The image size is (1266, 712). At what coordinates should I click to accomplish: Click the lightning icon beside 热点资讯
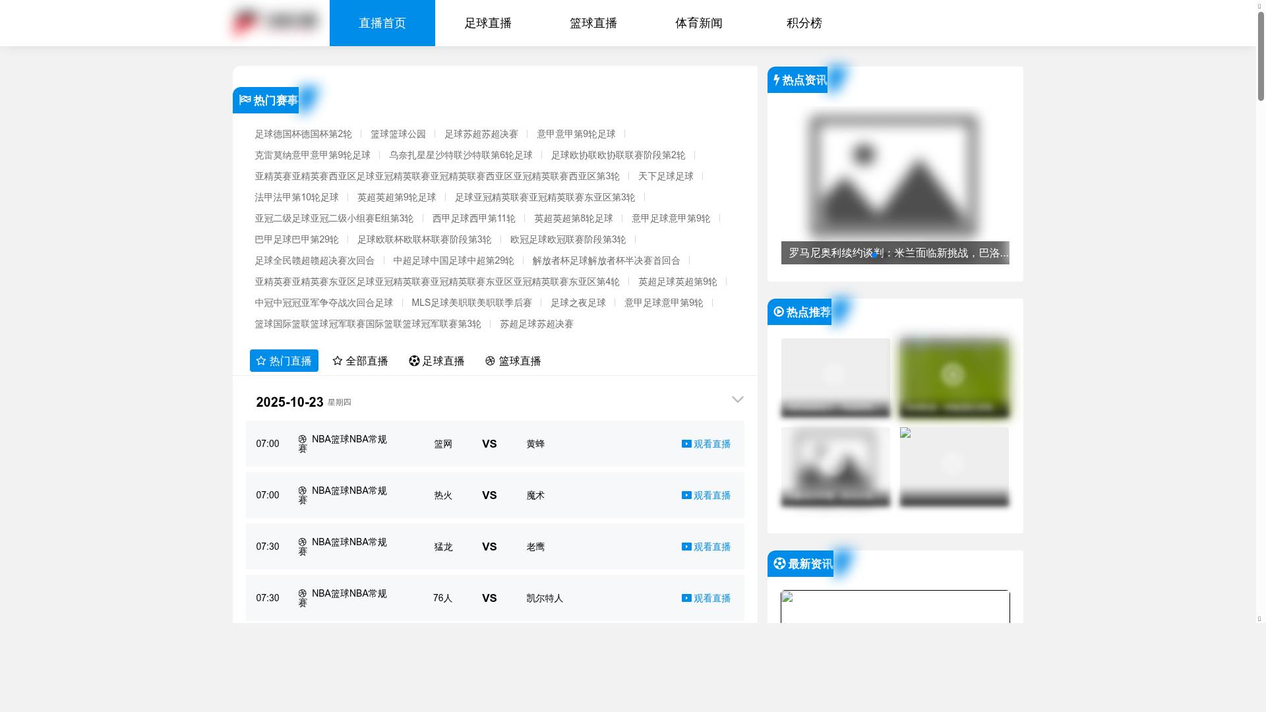tap(777, 80)
